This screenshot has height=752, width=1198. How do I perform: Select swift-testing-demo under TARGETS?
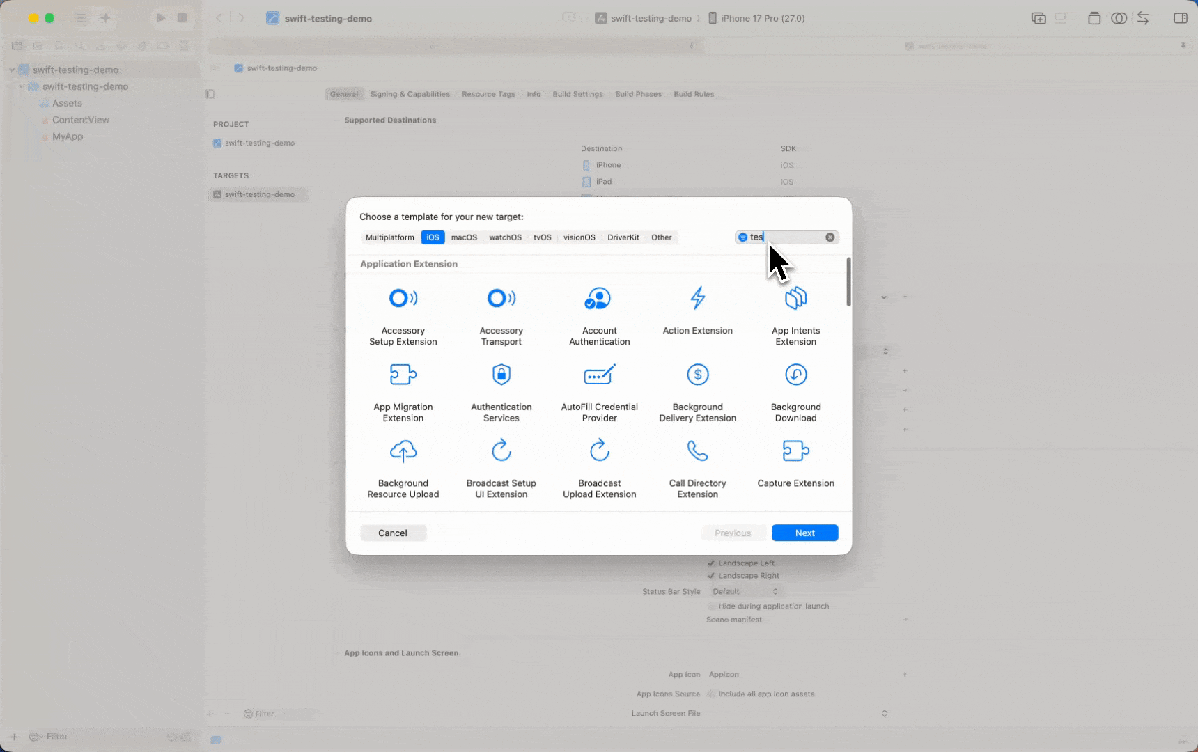(x=258, y=194)
